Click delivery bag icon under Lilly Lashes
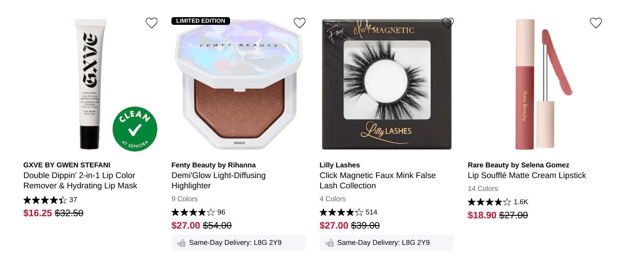The width and height of the screenshot is (617, 256). (329, 243)
